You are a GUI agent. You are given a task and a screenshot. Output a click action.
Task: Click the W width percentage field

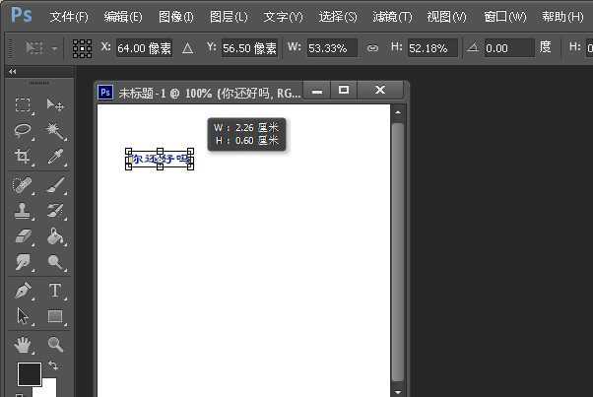click(332, 47)
